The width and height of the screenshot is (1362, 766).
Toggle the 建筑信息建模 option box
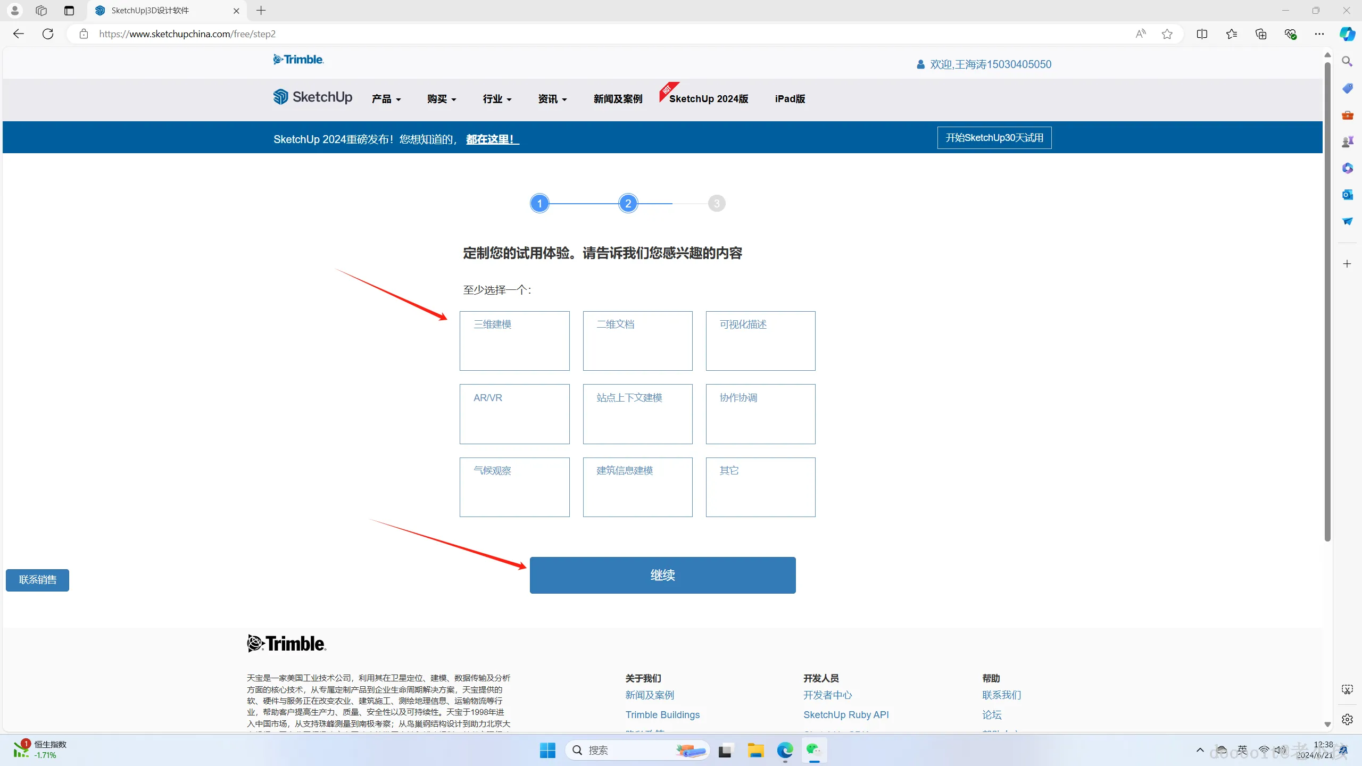[x=637, y=487]
